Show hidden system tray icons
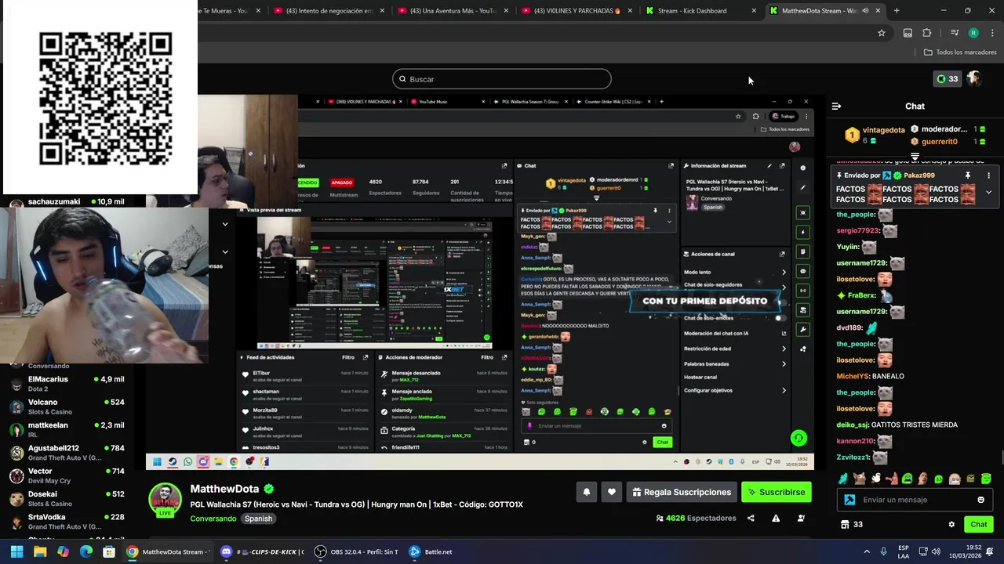Image resolution: width=1004 pixels, height=564 pixels. [x=867, y=551]
